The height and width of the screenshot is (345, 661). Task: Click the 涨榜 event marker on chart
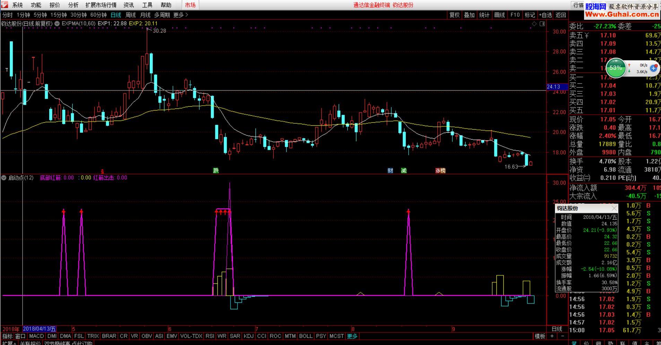(440, 170)
